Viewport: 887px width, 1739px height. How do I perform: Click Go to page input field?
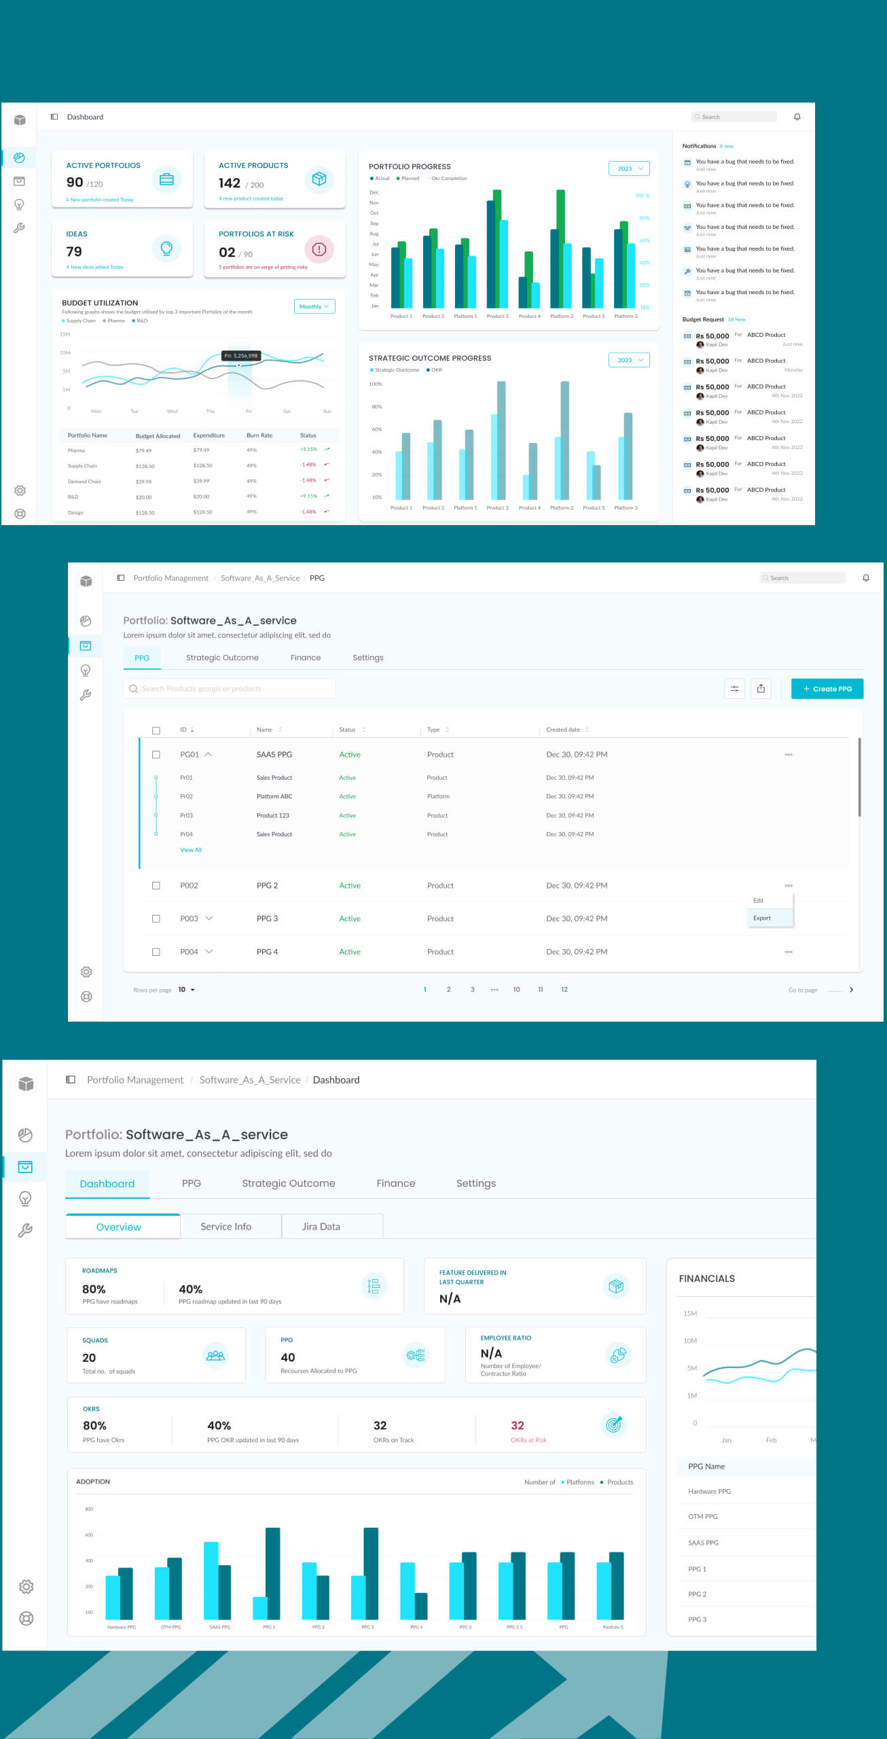[834, 990]
